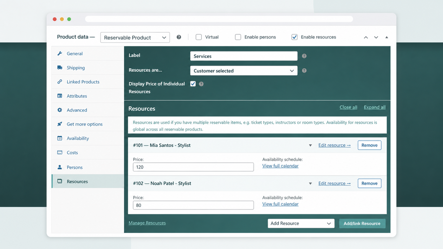The height and width of the screenshot is (249, 443).
Task: Open help tooltip next to product type
Action: [179, 37]
